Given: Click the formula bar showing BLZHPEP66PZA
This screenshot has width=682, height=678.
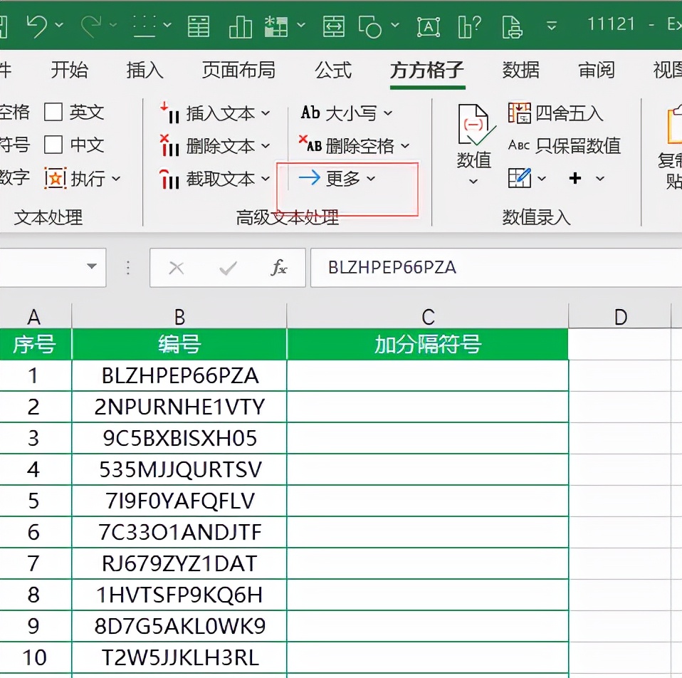Looking at the screenshot, I should pos(496,268).
